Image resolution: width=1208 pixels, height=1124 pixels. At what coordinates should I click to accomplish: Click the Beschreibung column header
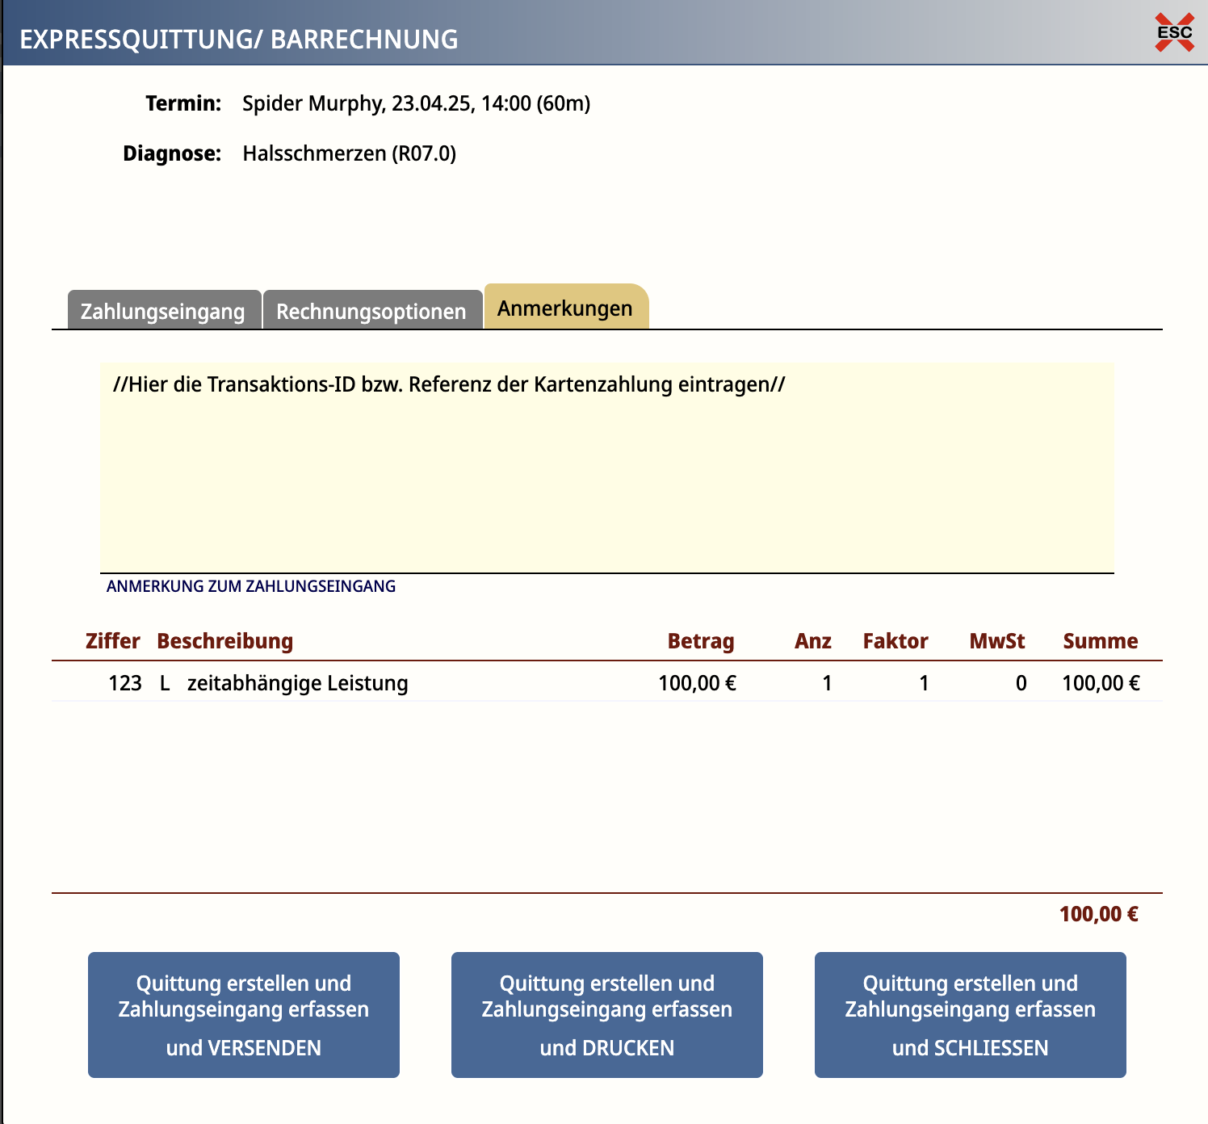click(225, 641)
